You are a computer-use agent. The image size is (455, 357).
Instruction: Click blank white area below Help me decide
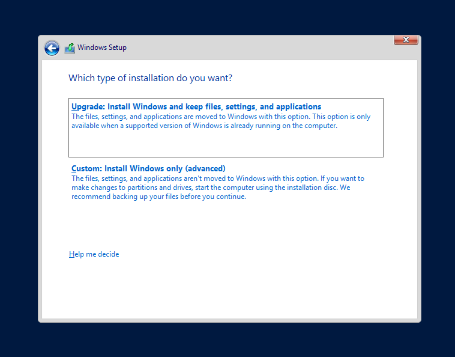click(228, 288)
